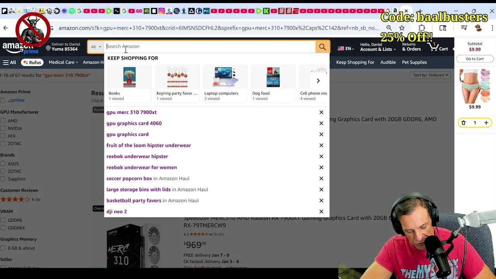Select 'gpu graphics card 4060' suggestion
This screenshot has width=496, height=279.
pyautogui.click(x=134, y=123)
